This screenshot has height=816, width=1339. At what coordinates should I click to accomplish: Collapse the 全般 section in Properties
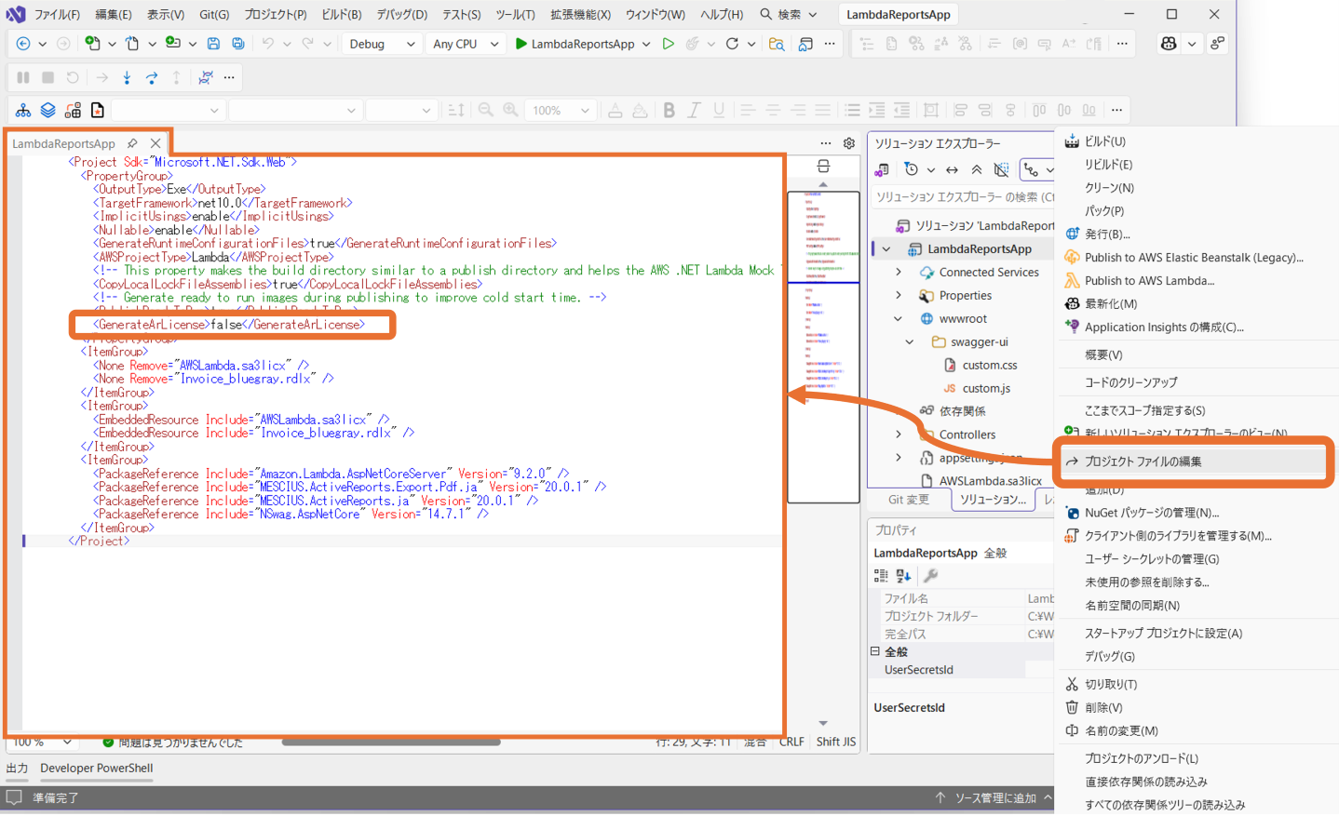click(x=875, y=651)
